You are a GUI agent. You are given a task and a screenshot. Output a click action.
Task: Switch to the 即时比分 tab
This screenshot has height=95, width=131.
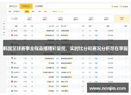tap(13, 6)
